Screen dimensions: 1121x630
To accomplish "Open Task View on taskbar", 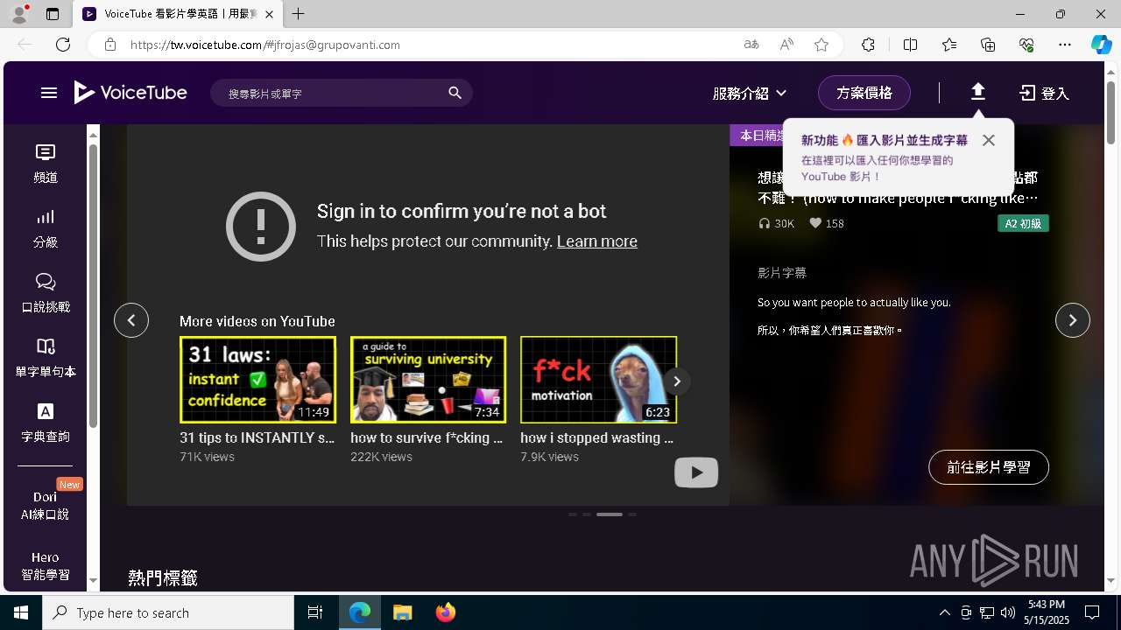I will click(x=315, y=612).
